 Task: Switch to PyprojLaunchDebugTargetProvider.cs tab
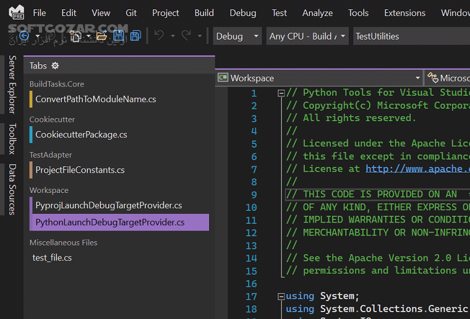coord(119,205)
